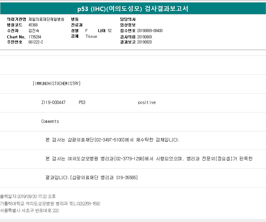266x222 pixels.
Task: Click result report date '20190820'
Action: (x=144, y=42)
